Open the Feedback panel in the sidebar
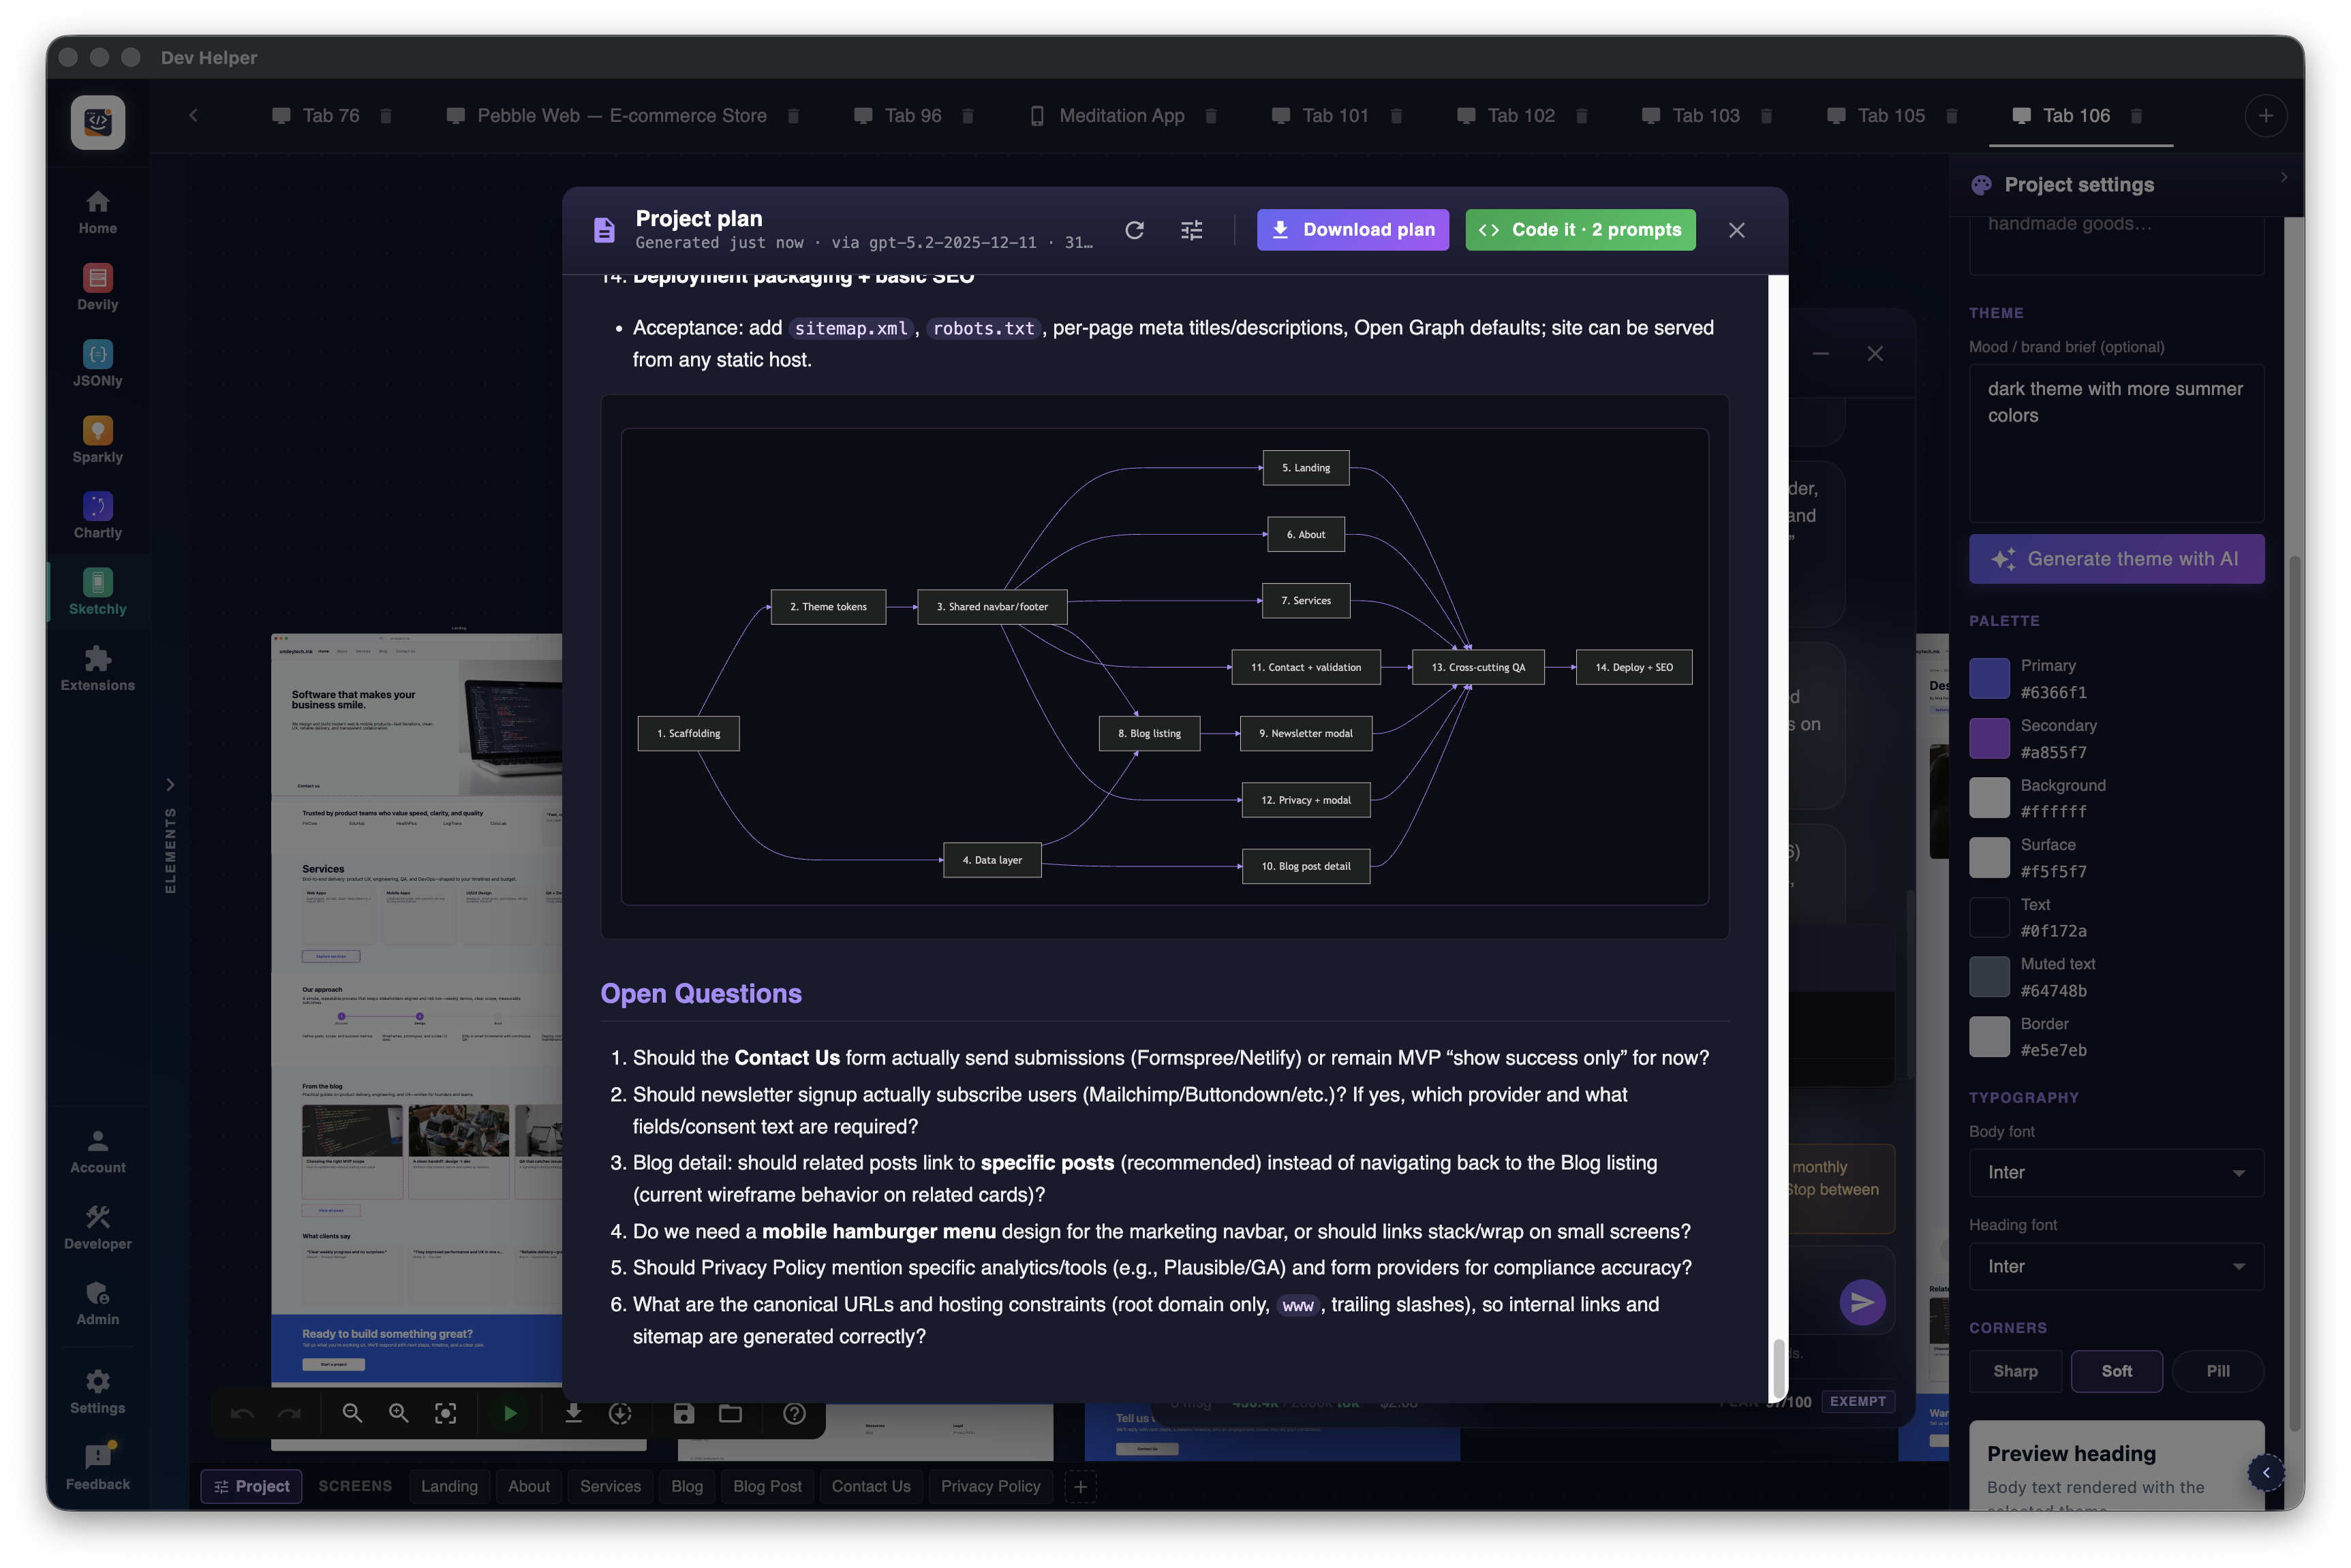The image size is (2351, 1568). tap(97, 1467)
